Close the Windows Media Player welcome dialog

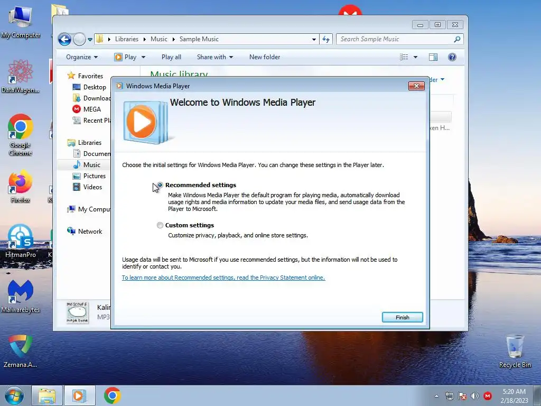click(x=416, y=86)
